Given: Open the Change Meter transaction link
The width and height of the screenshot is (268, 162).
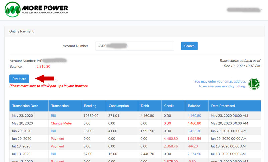Looking at the screenshot, I should tap(61, 123).
